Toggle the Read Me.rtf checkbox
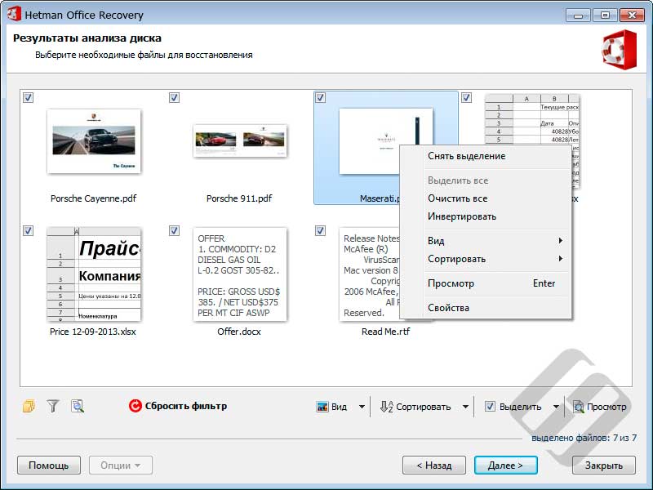653x490 pixels. coord(320,230)
